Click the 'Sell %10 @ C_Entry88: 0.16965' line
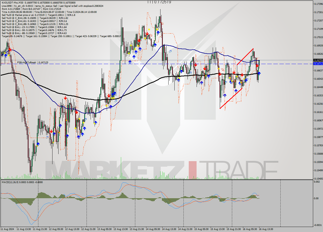The image size is (323, 232). [x=35, y=24]
